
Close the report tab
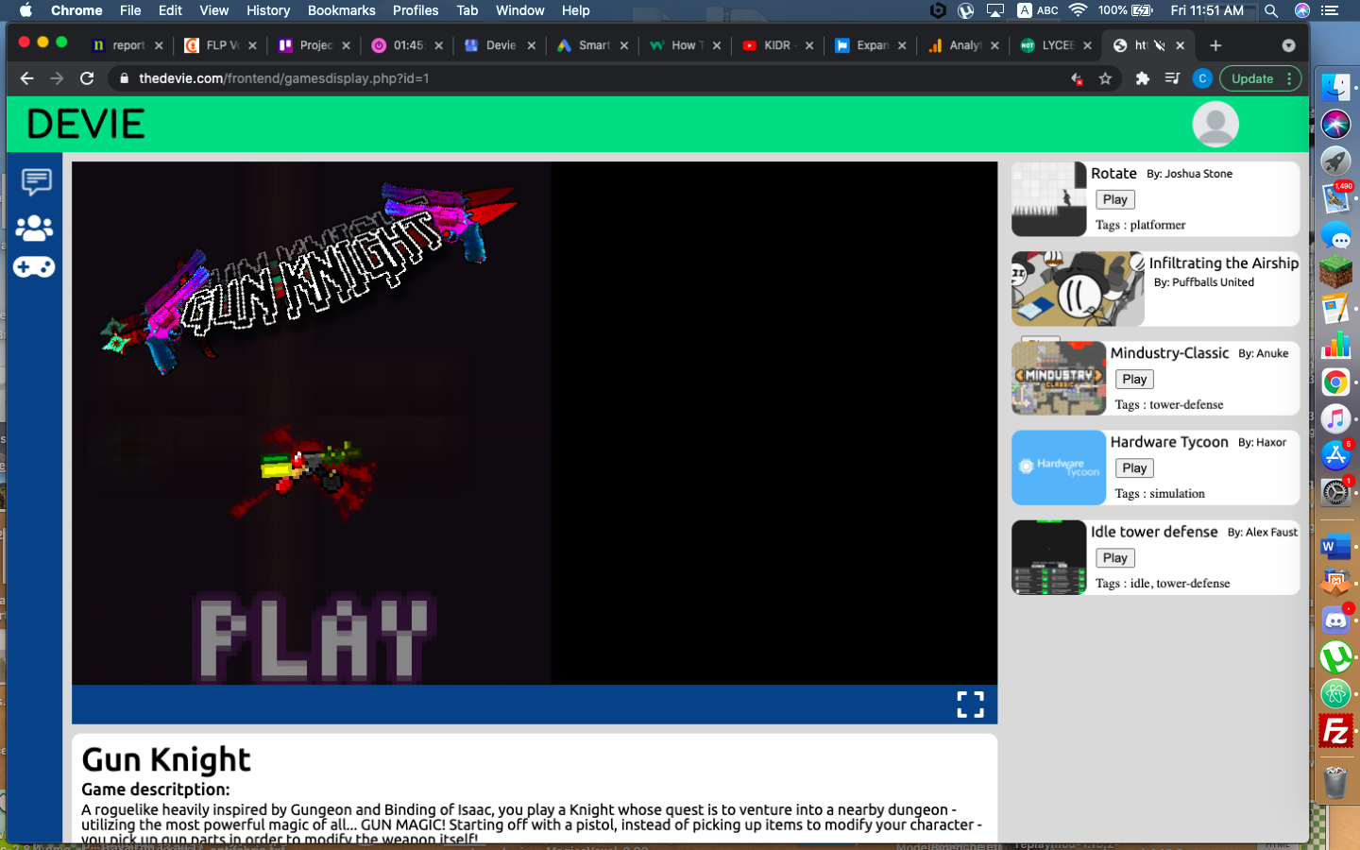[159, 45]
